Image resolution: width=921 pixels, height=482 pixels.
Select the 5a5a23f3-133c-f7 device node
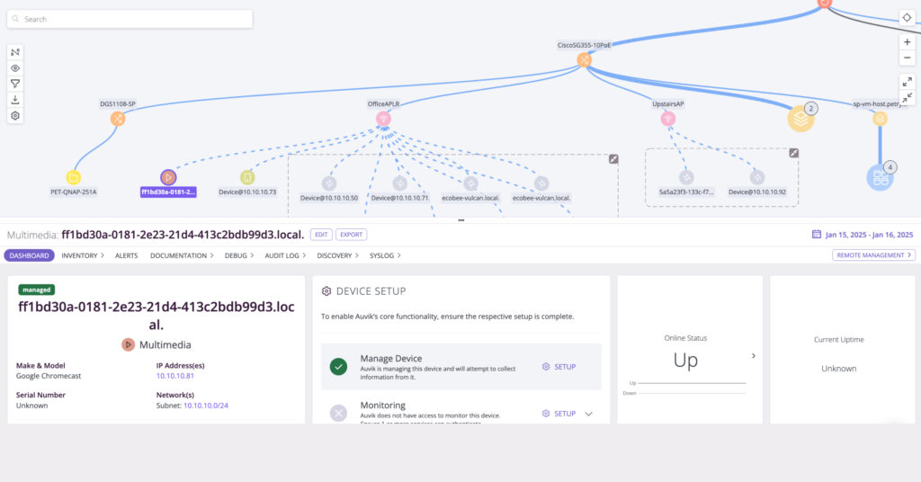point(686,177)
